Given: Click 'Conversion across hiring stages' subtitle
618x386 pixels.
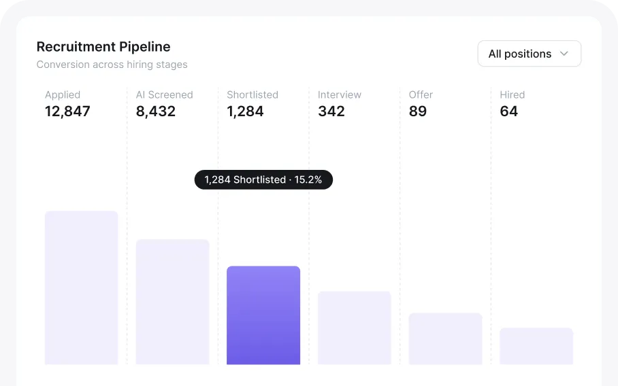Looking at the screenshot, I should click(x=112, y=65).
